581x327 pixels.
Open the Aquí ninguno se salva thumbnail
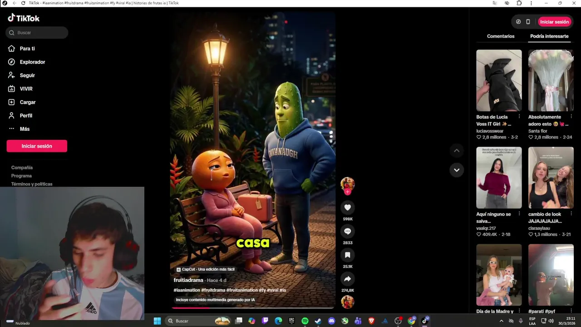click(x=499, y=178)
